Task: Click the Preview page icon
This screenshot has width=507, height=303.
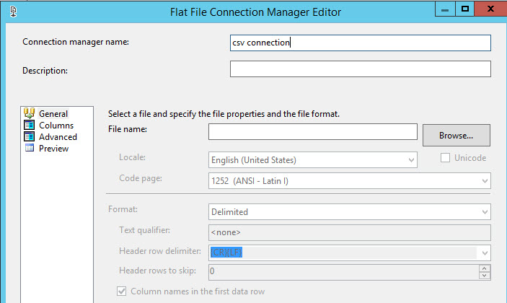Action: 30,148
